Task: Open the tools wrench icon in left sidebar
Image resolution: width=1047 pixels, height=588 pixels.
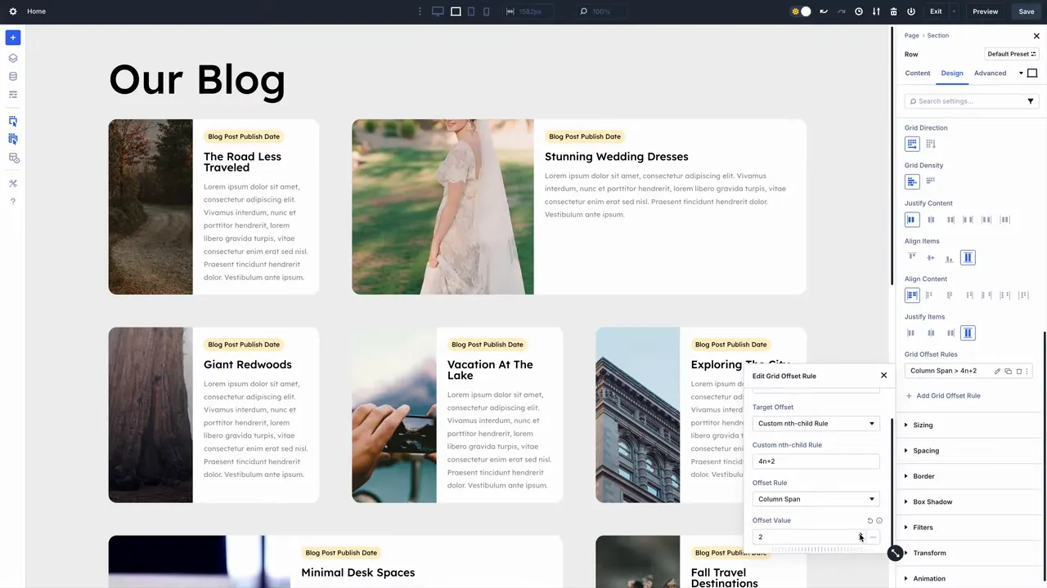Action: pyautogui.click(x=13, y=184)
